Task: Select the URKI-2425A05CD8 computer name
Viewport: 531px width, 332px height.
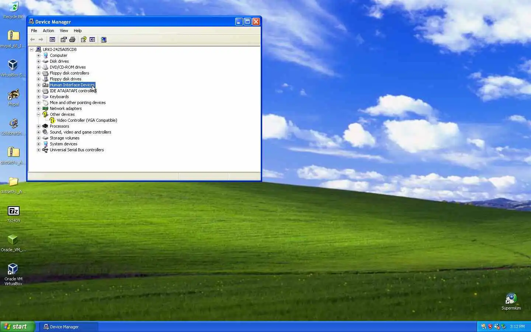Action: [x=60, y=49]
